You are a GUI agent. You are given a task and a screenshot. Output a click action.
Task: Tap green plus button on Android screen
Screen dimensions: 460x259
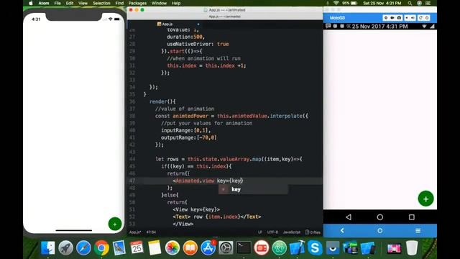[x=425, y=199]
